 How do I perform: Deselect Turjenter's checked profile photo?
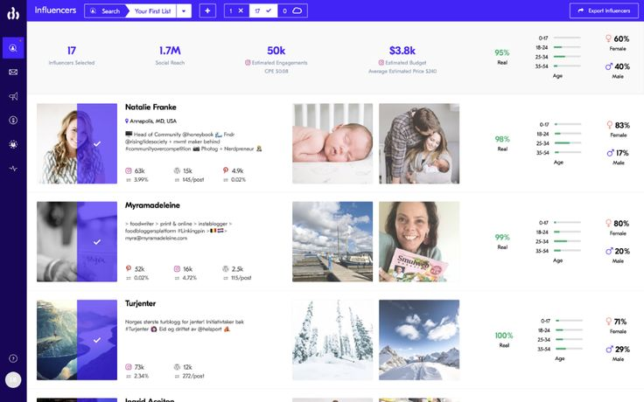77,340
